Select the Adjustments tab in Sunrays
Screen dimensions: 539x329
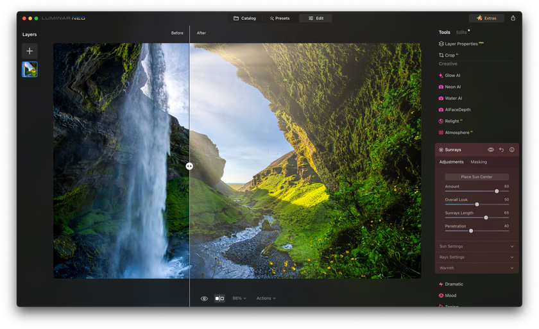(x=451, y=162)
